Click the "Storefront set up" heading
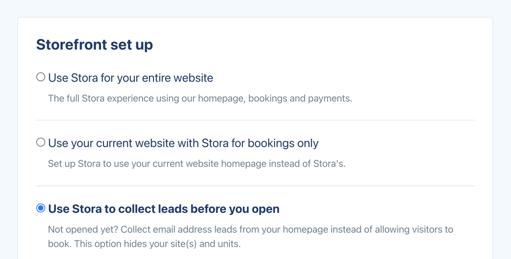The image size is (511, 259). (94, 45)
